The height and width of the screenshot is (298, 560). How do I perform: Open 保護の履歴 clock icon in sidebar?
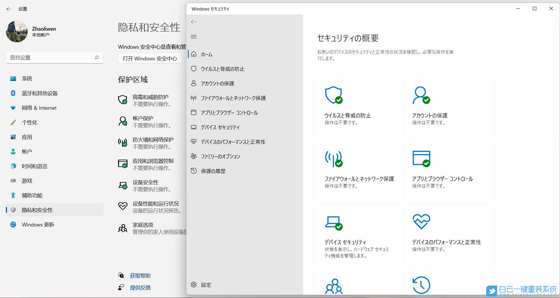pos(193,171)
